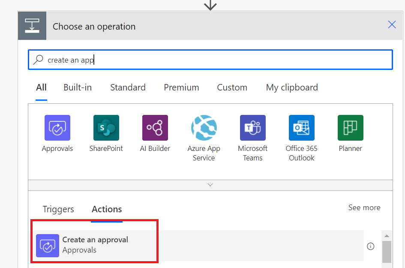
Task: Close the Choose an operation panel
Action: click(392, 25)
